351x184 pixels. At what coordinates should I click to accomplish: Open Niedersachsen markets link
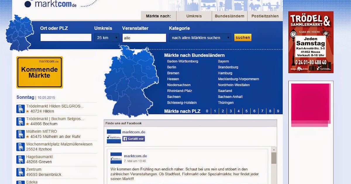(x=179, y=85)
